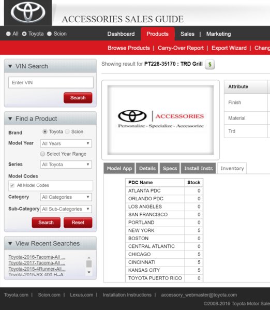This screenshot has width=270, height=310.
Task: Collapse the VIN Search panel
Action: pyautogui.click(x=10, y=66)
